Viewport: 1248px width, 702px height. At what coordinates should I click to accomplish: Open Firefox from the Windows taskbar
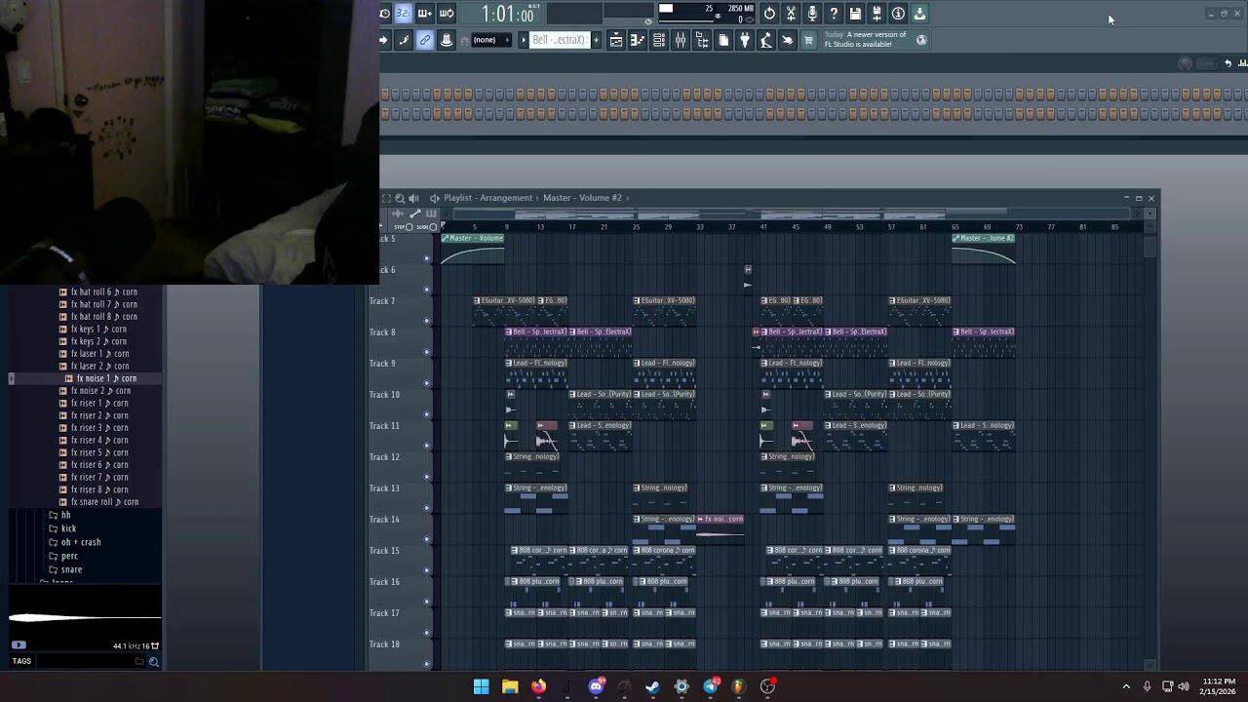point(538,686)
